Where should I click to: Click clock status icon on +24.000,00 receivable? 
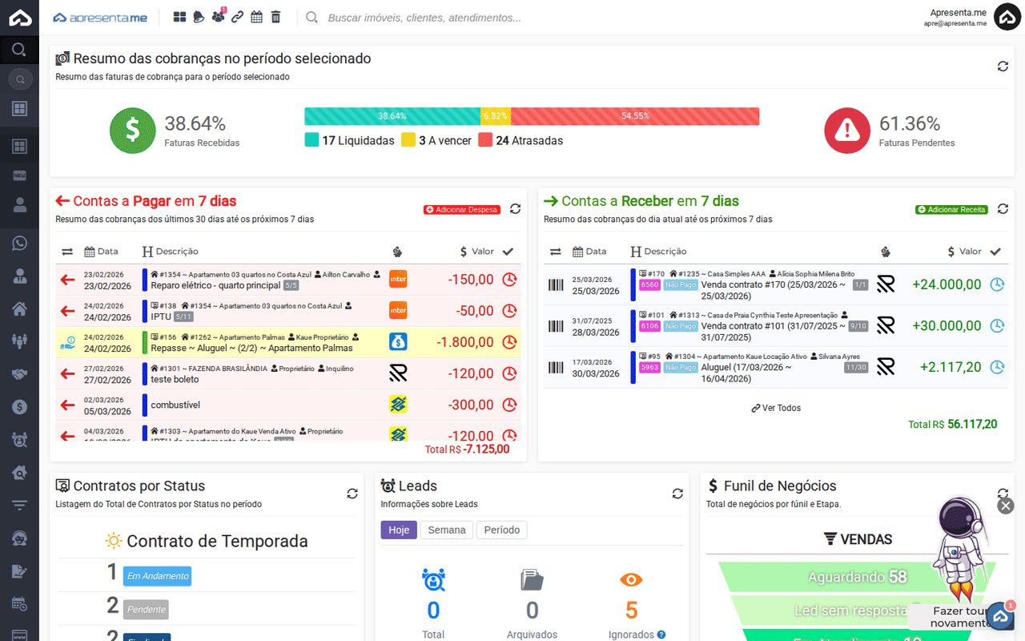pyautogui.click(x=997, y=284)
